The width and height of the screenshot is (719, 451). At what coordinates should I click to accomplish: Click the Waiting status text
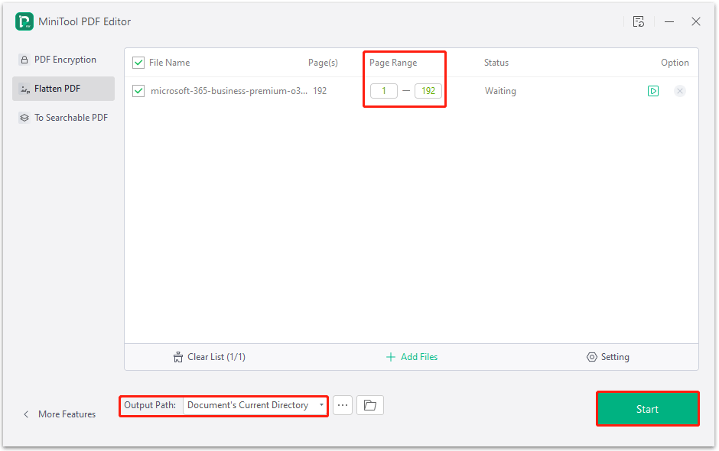click(500, 91)
